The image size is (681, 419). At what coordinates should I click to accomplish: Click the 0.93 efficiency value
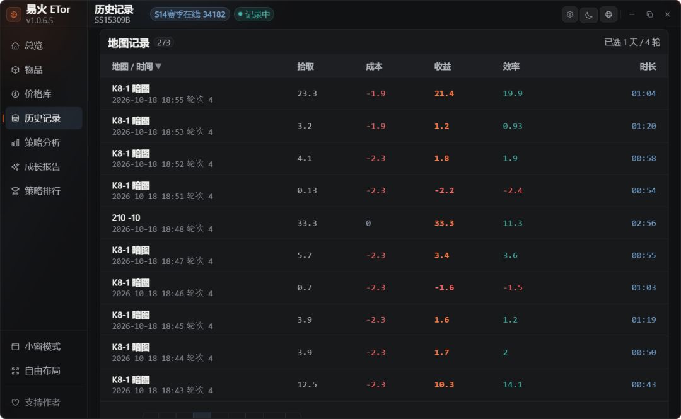513,126
